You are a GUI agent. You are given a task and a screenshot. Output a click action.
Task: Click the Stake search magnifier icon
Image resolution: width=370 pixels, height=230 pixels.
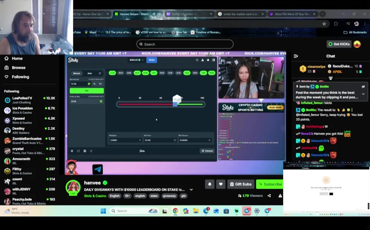[x=197, y=60]
